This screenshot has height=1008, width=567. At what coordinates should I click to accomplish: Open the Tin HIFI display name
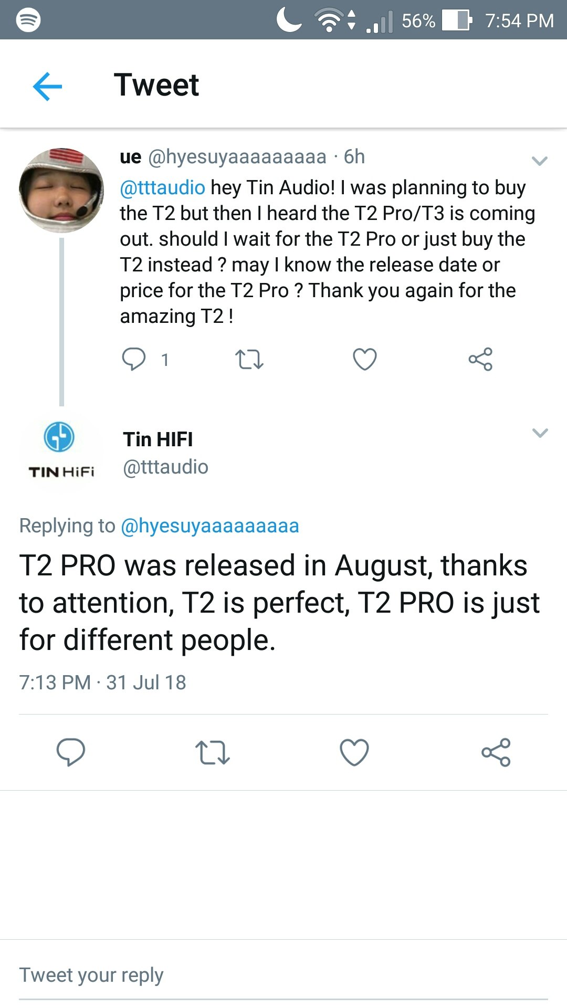[158, 439]
